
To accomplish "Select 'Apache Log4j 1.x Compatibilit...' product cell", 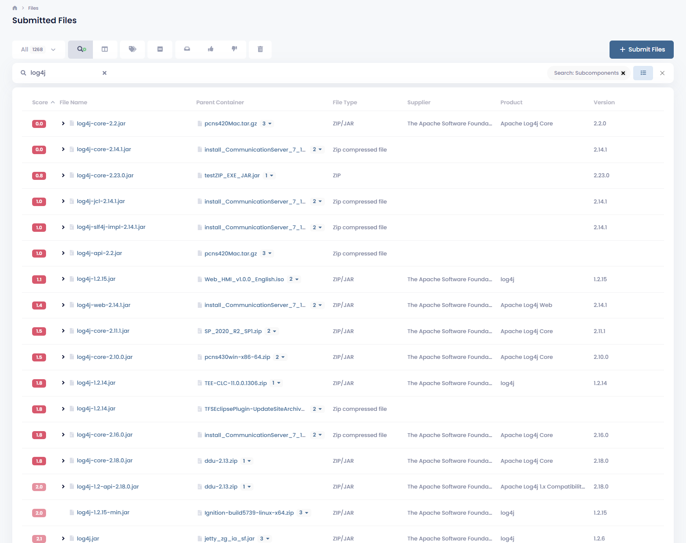I will point(543,487).
